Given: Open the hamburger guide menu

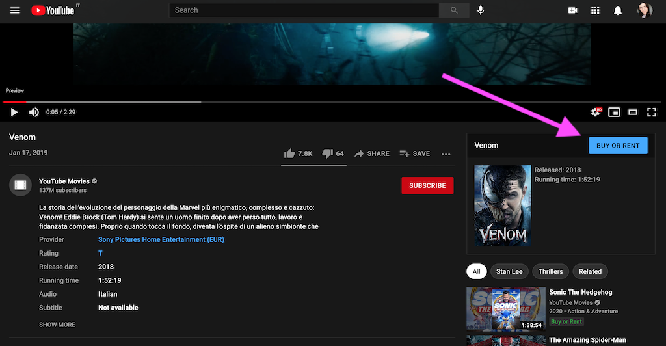Looking at the screenshot, I should pyautogui.click(x=15, y=10).
